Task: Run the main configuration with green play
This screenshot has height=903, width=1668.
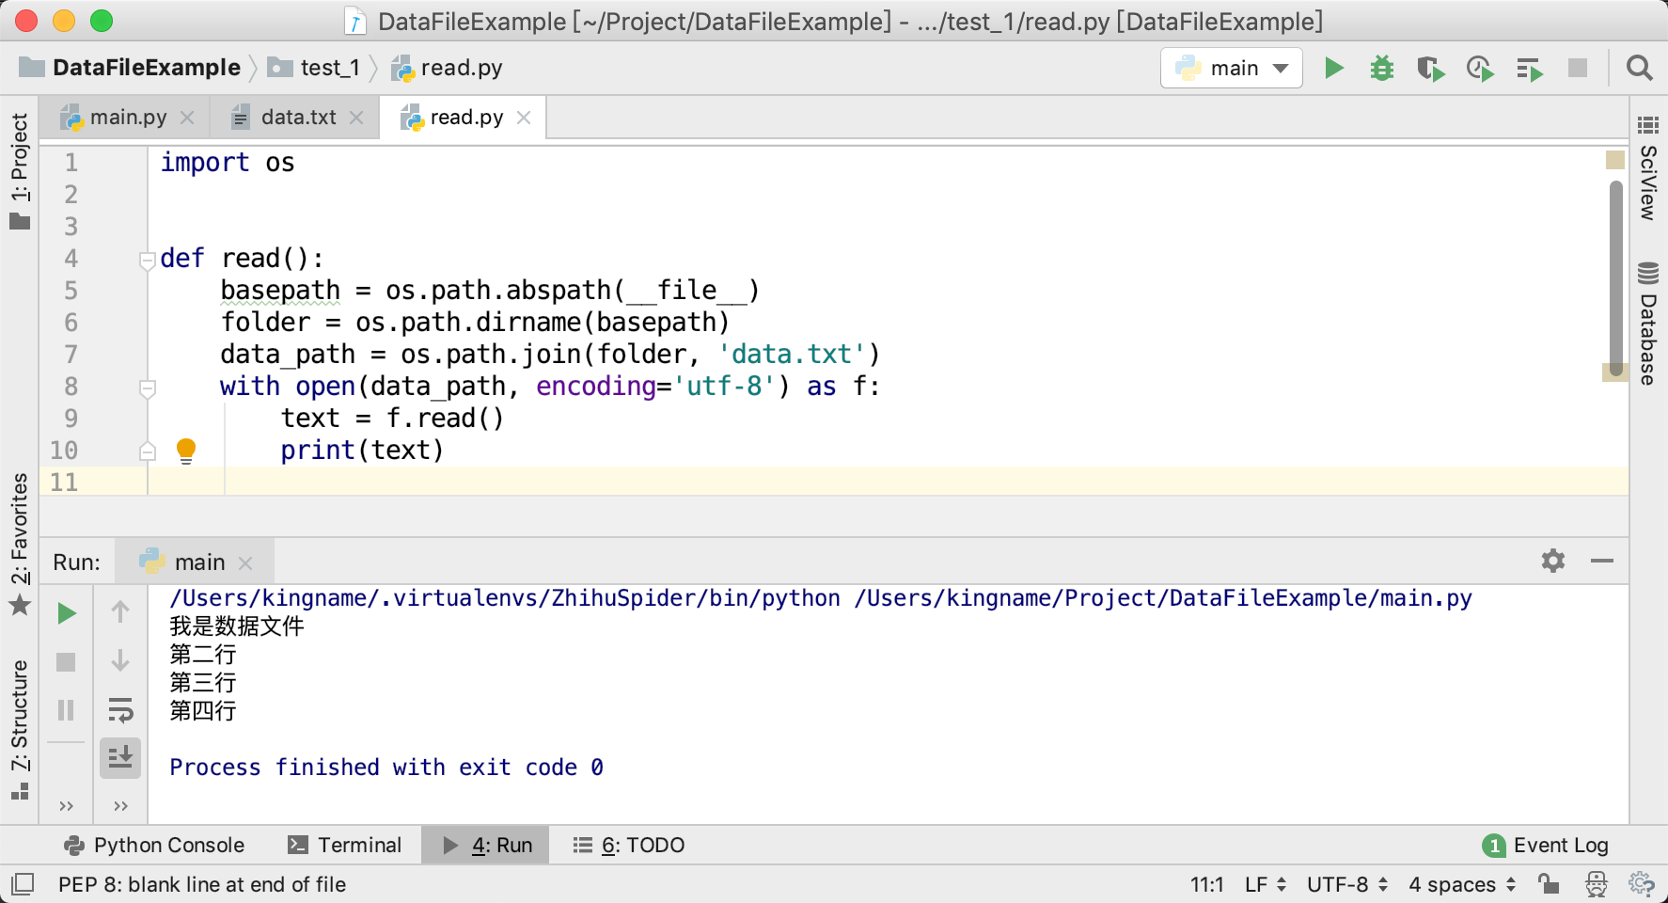Action: (1333, 68)
